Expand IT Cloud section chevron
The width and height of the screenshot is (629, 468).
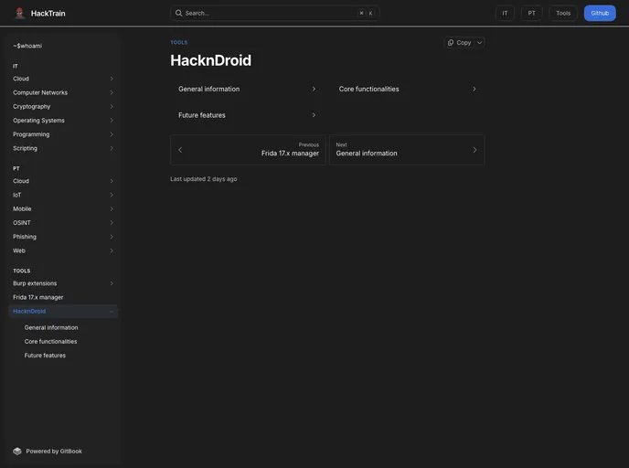pyautogui.click(x=112, y=79)
